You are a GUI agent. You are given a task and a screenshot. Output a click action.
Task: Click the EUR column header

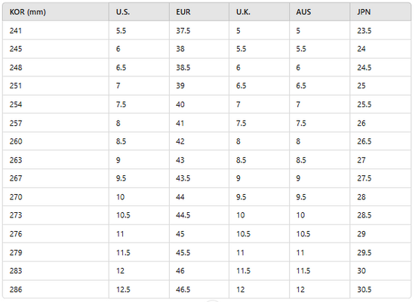199,12
